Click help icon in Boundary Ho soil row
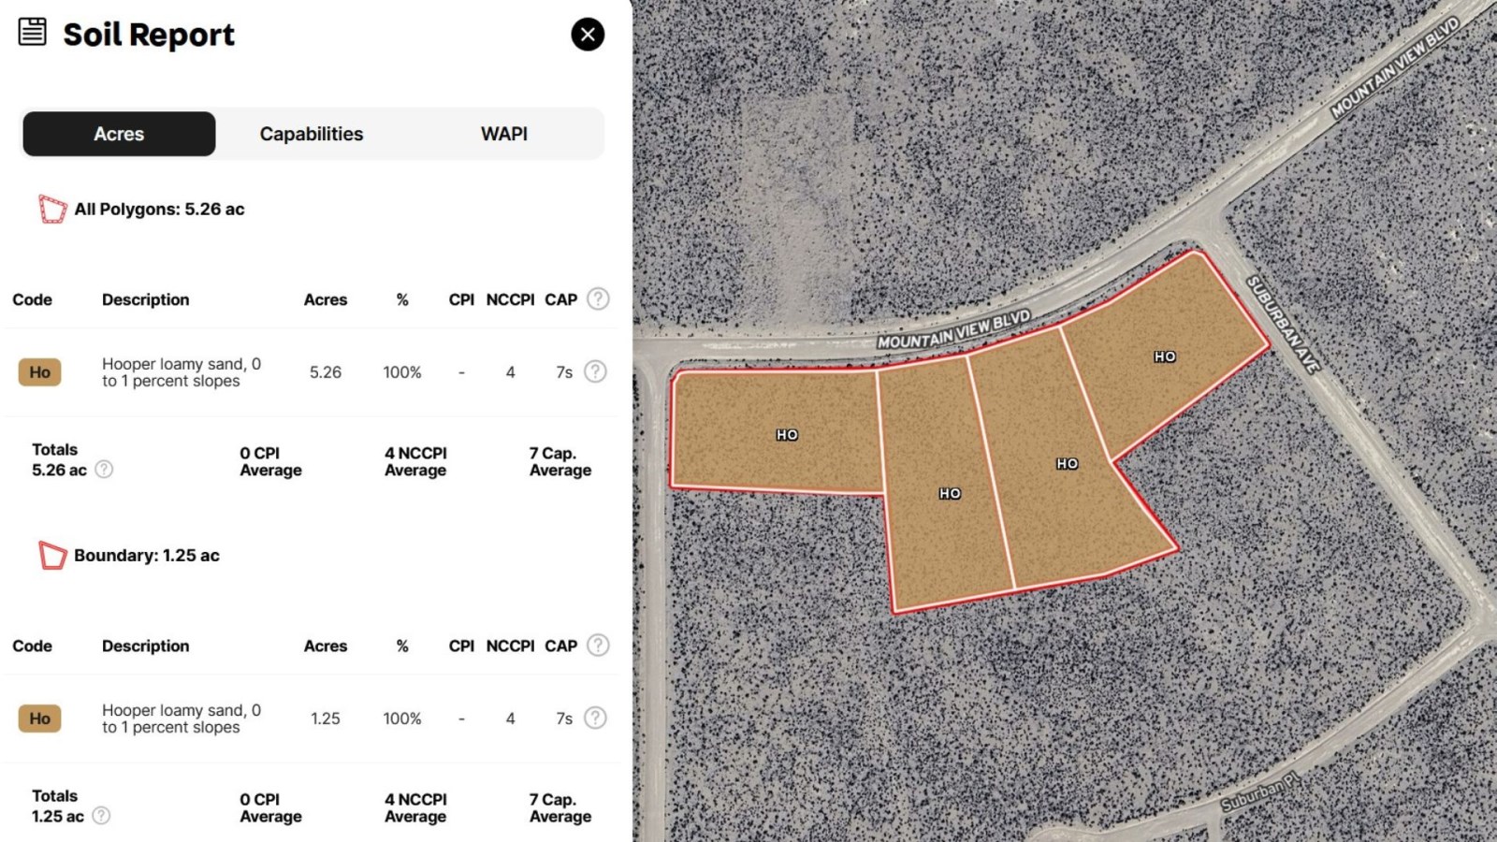Screen dimensions: 1497x842 595,718
